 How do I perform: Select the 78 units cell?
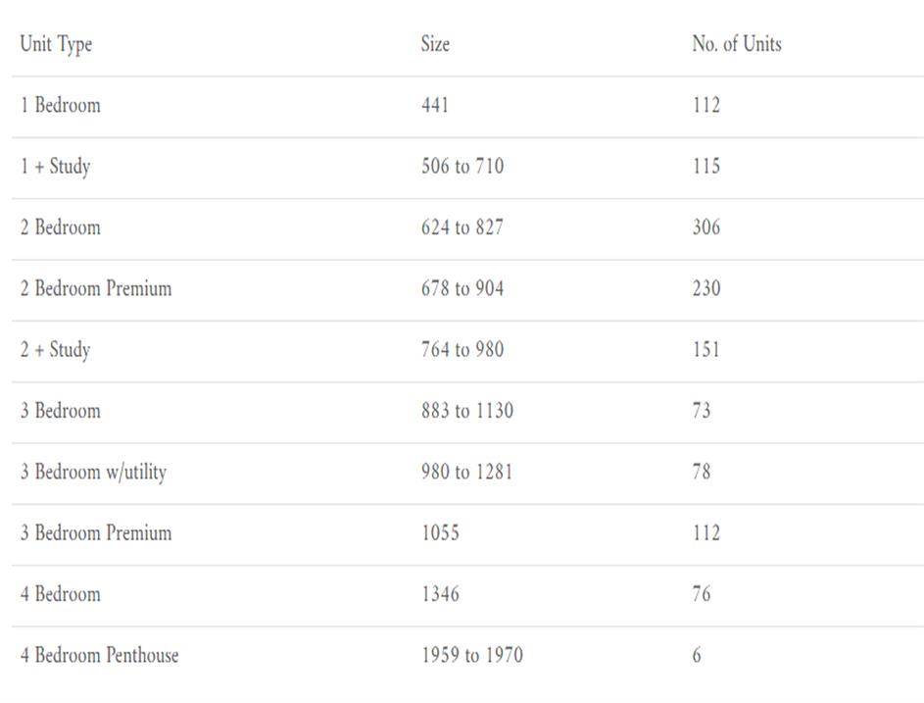[702, 472]
